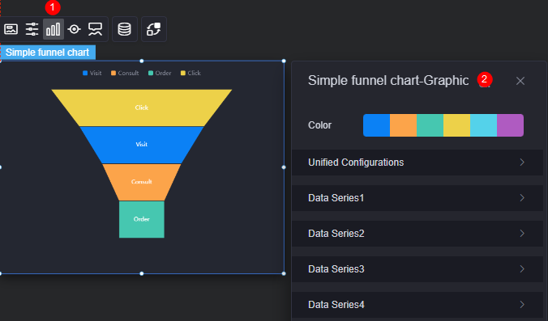The width and height of the screenshot is (548, 321).
Task: Open the target interaction icon in toolbar
Action: coord(74,29)
